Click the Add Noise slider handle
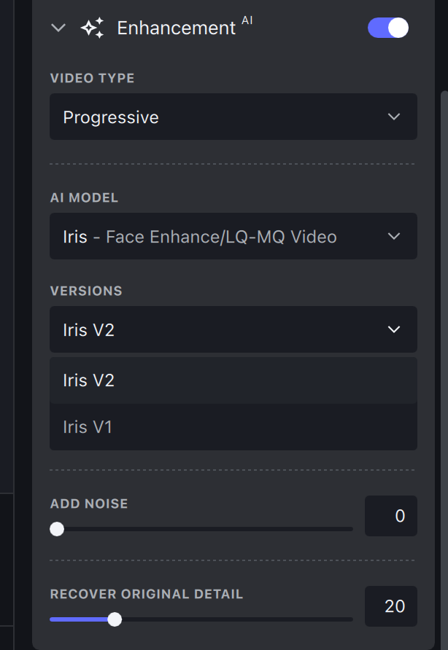 (57, 529)
